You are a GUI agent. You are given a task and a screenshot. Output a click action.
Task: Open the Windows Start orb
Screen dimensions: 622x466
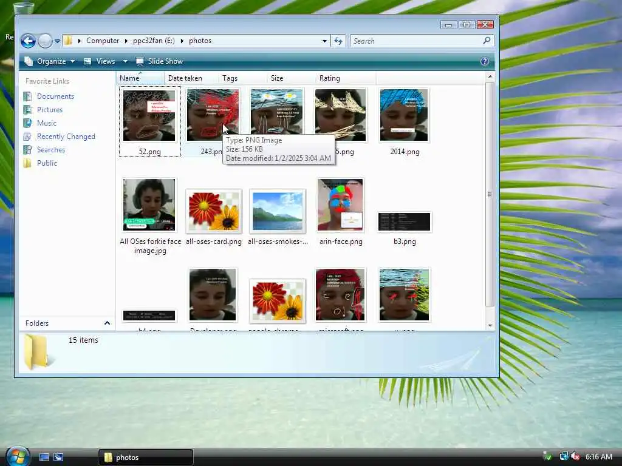coord(18,456)
